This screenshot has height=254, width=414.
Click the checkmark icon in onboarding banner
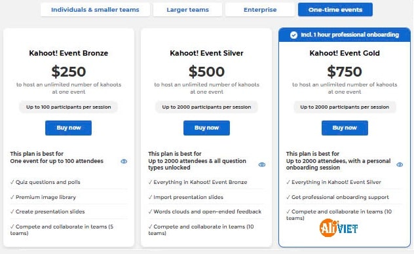coord(293,35)
